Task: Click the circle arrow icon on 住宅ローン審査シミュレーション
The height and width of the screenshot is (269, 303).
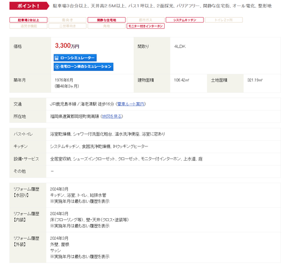Action: (57, 67)
